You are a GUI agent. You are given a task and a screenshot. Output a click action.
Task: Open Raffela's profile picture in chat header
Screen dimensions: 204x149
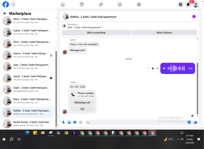66,17
